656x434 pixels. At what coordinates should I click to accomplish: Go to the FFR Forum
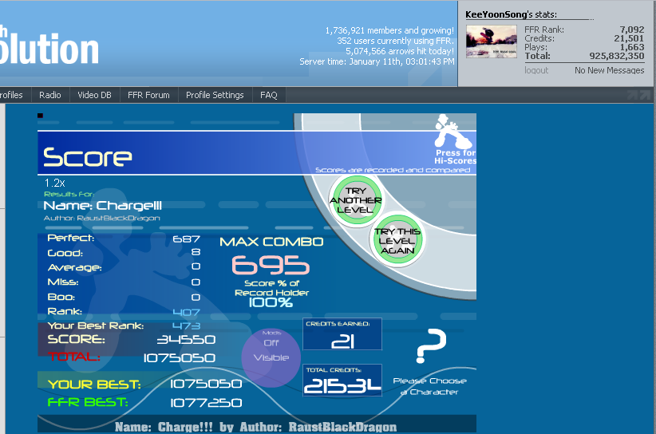pos(148,95)
